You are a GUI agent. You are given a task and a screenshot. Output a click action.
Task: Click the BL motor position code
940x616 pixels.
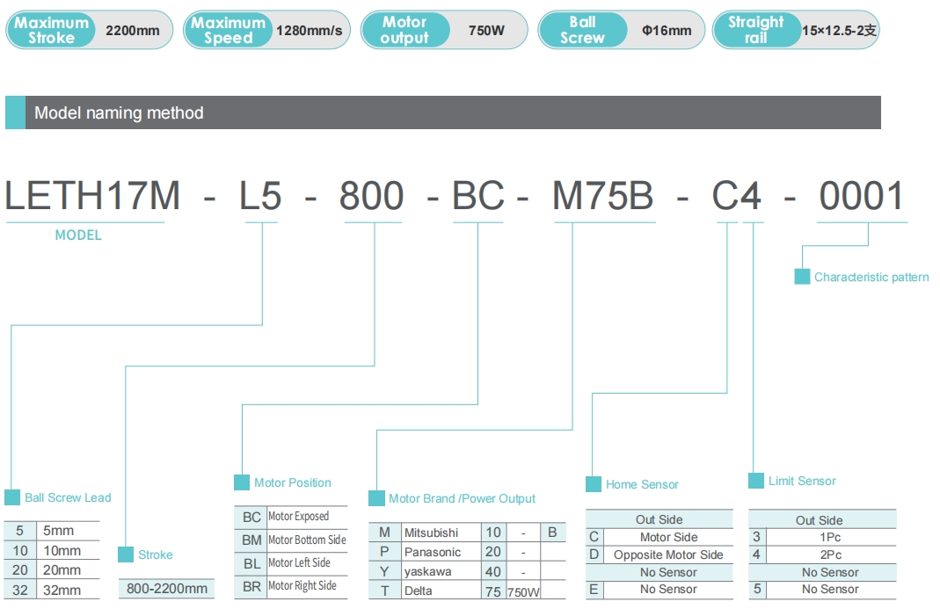[x=251, y=563]
